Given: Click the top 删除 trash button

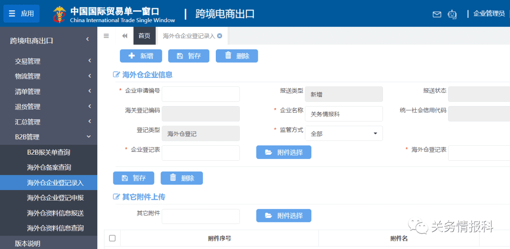Looking at the screenshot, I should tap(237, 56).
